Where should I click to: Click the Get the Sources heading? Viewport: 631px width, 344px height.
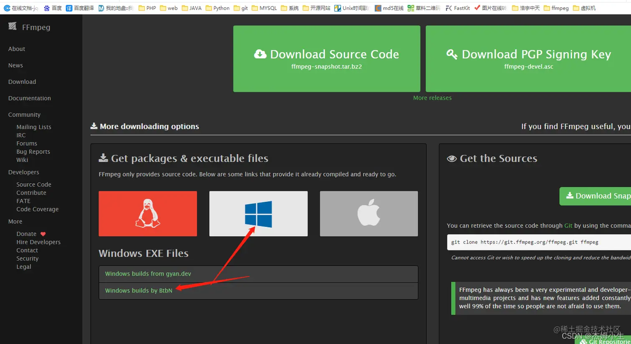[492, 158]
